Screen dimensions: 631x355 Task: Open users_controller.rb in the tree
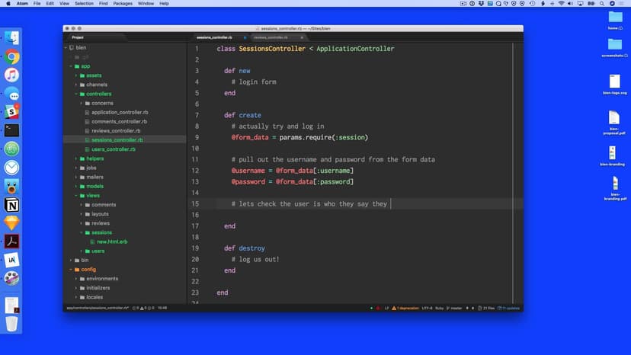pos(113,149)
